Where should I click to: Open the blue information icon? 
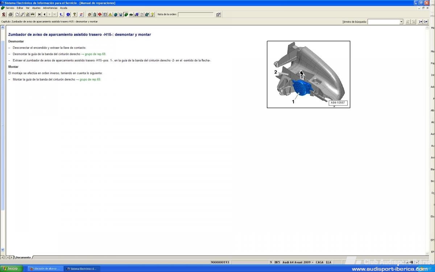68,15
